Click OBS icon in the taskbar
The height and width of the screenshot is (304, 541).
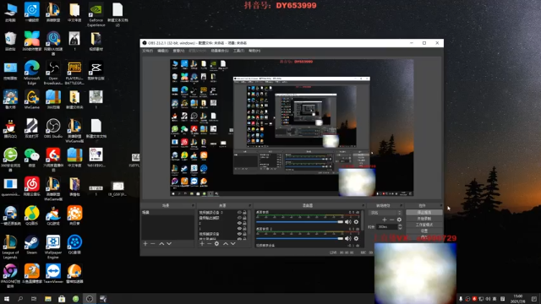[x=90, y=298]
